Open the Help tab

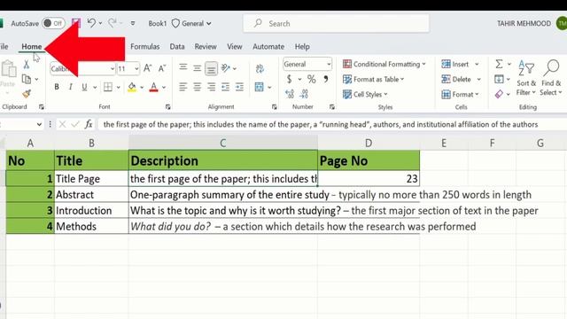[302, 47]
